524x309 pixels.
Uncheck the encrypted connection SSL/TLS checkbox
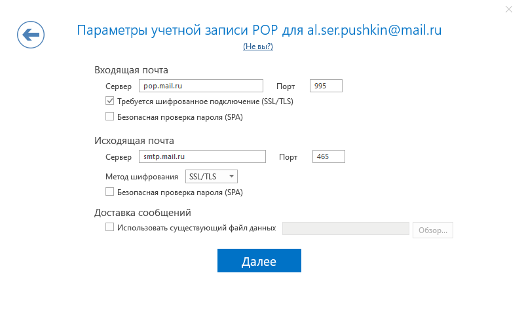[x=109, y=101]
